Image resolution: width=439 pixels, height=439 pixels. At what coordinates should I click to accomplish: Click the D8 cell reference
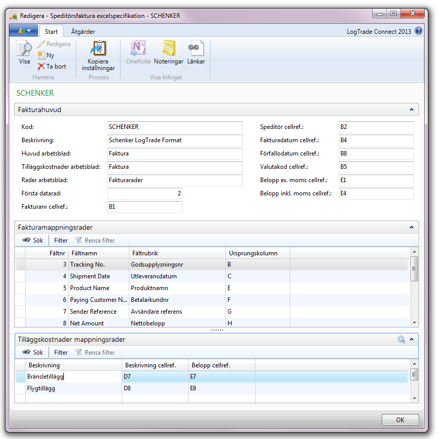coord(155,388)
